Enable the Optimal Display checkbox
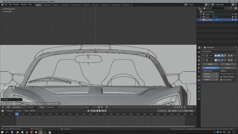Viewport: 238px width, 134px height. (x=221, y=77)
